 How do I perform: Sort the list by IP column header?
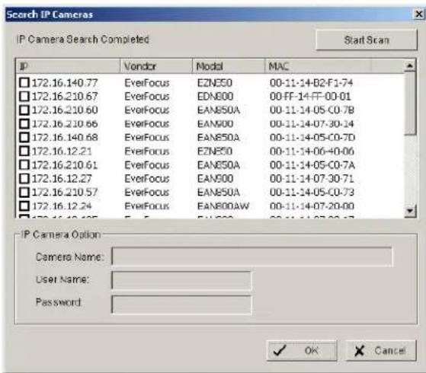pos(68,66)
